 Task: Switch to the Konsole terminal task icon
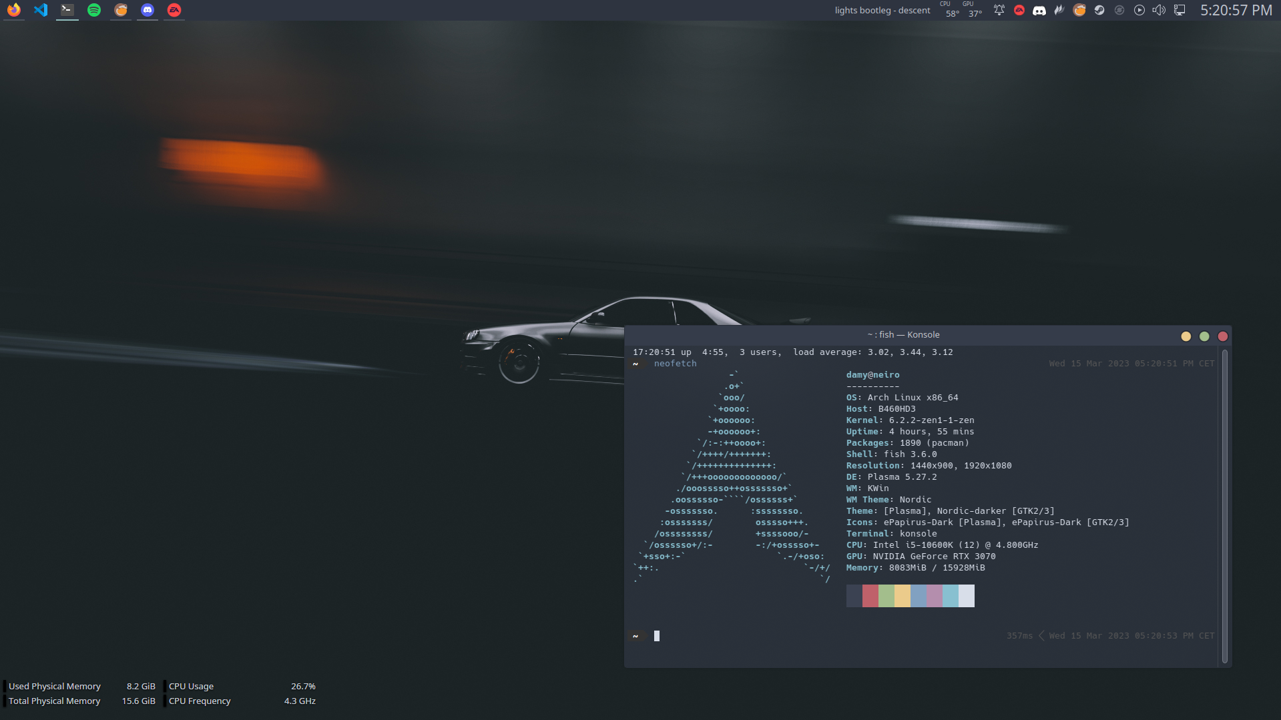pos(67,10)
